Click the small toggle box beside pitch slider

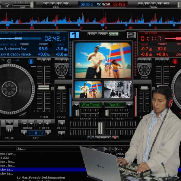click(x=52, y=89)
